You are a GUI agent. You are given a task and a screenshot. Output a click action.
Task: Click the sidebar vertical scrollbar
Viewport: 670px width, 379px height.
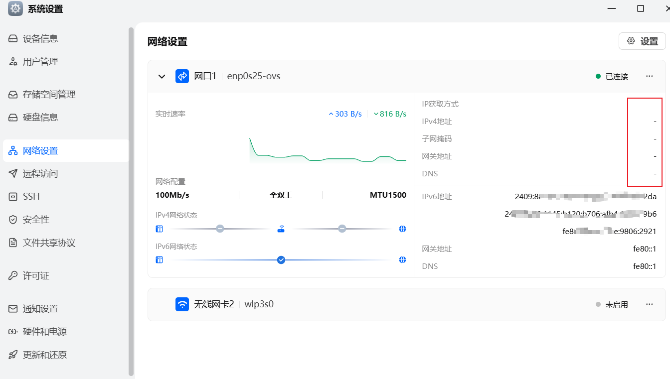(131, 199)
